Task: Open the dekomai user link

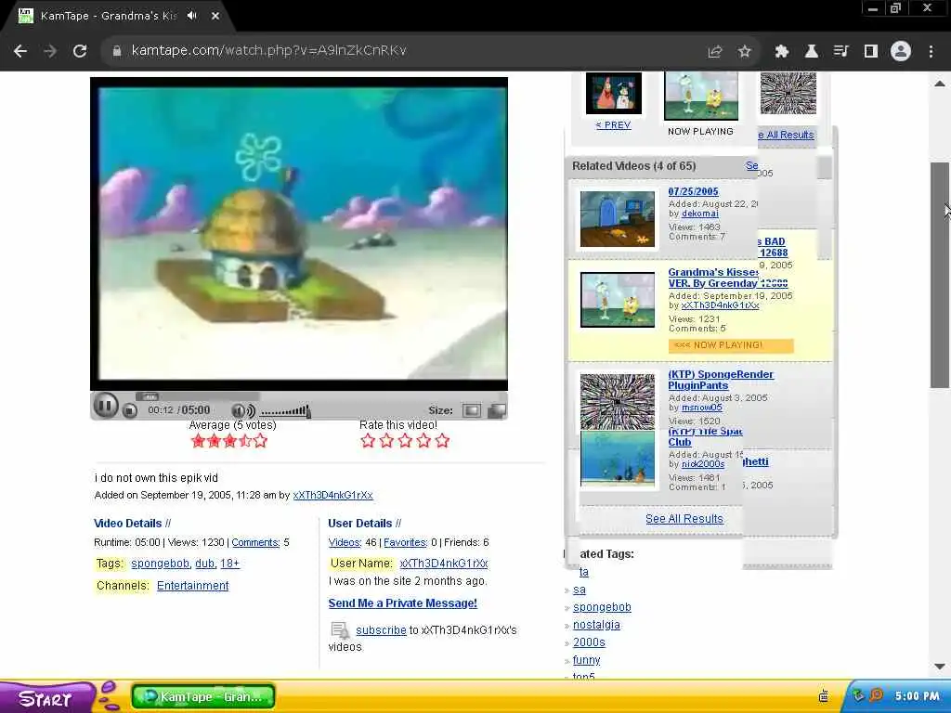Action: [700, 214]
